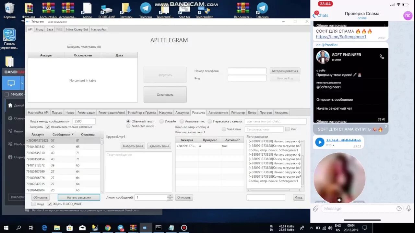Open Telegram from the taskbar
The image size is (415, 233).
[x=121, y=228]
